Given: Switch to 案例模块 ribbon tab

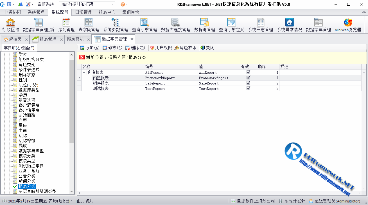Looking at the screenshot, I should pos(131,12).
